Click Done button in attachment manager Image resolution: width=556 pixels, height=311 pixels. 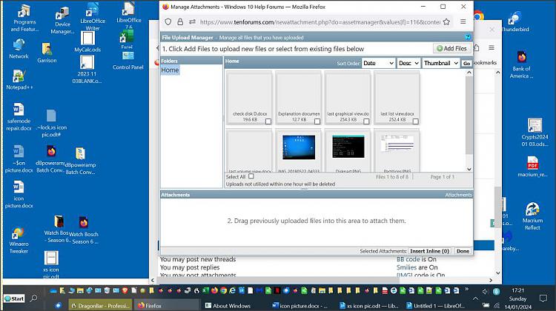pos(463,251)
